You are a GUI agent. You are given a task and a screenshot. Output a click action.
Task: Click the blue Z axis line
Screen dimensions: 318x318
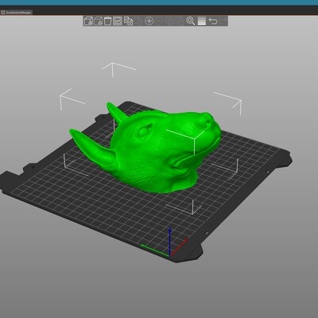tap(170, 241)
